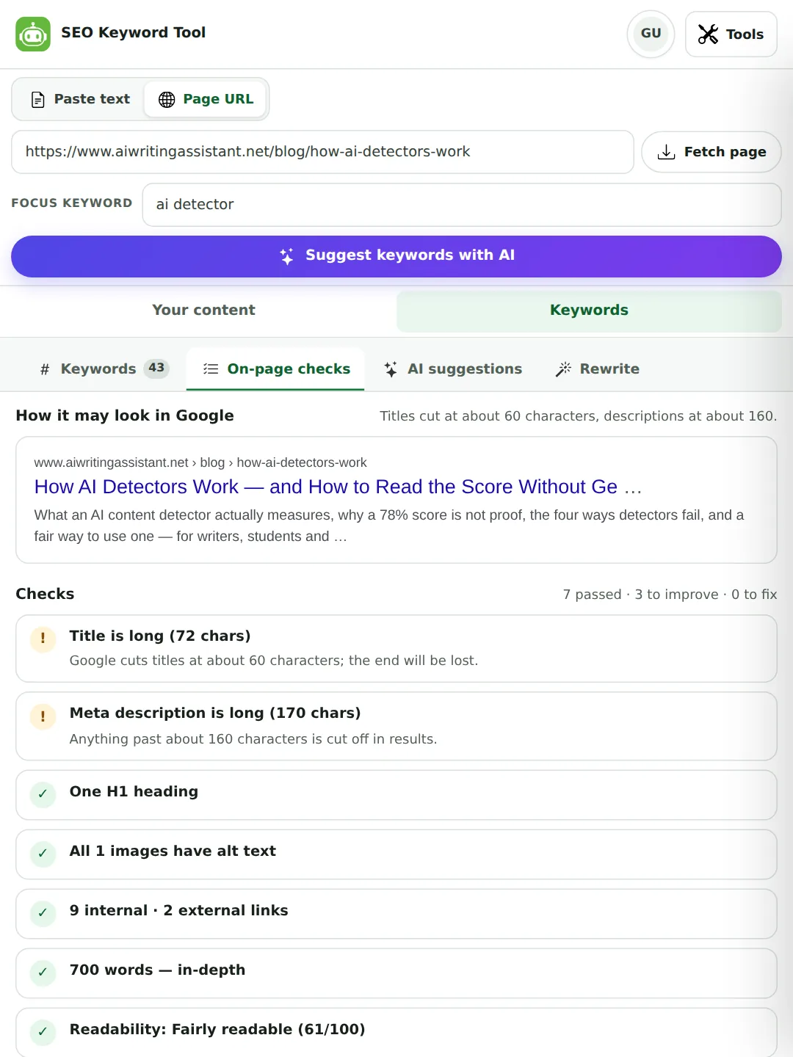Open the Rewrite tab
This screenshot has width=793, height=1057.
[x=598, y=369]
